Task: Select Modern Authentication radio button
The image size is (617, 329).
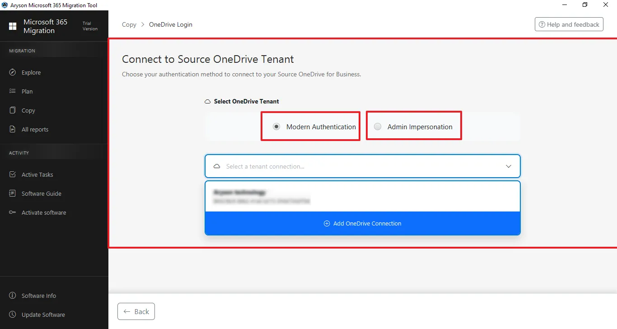Action: pyautogui.click(x=276, y=127)
